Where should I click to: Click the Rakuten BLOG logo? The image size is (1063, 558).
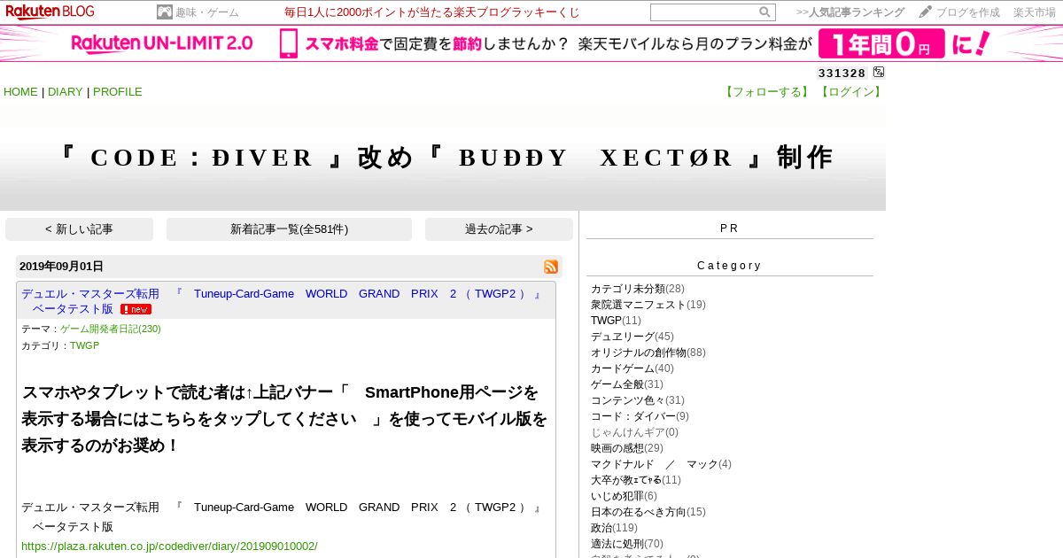[x=50, y=12]
